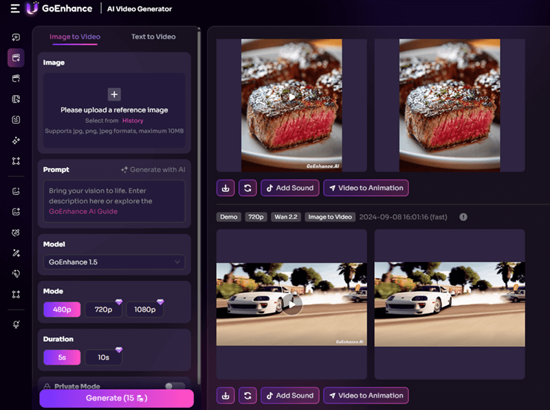
Task: Click the plus icon to upload an image
Action: pyautogui.click(x=114, y=94)
